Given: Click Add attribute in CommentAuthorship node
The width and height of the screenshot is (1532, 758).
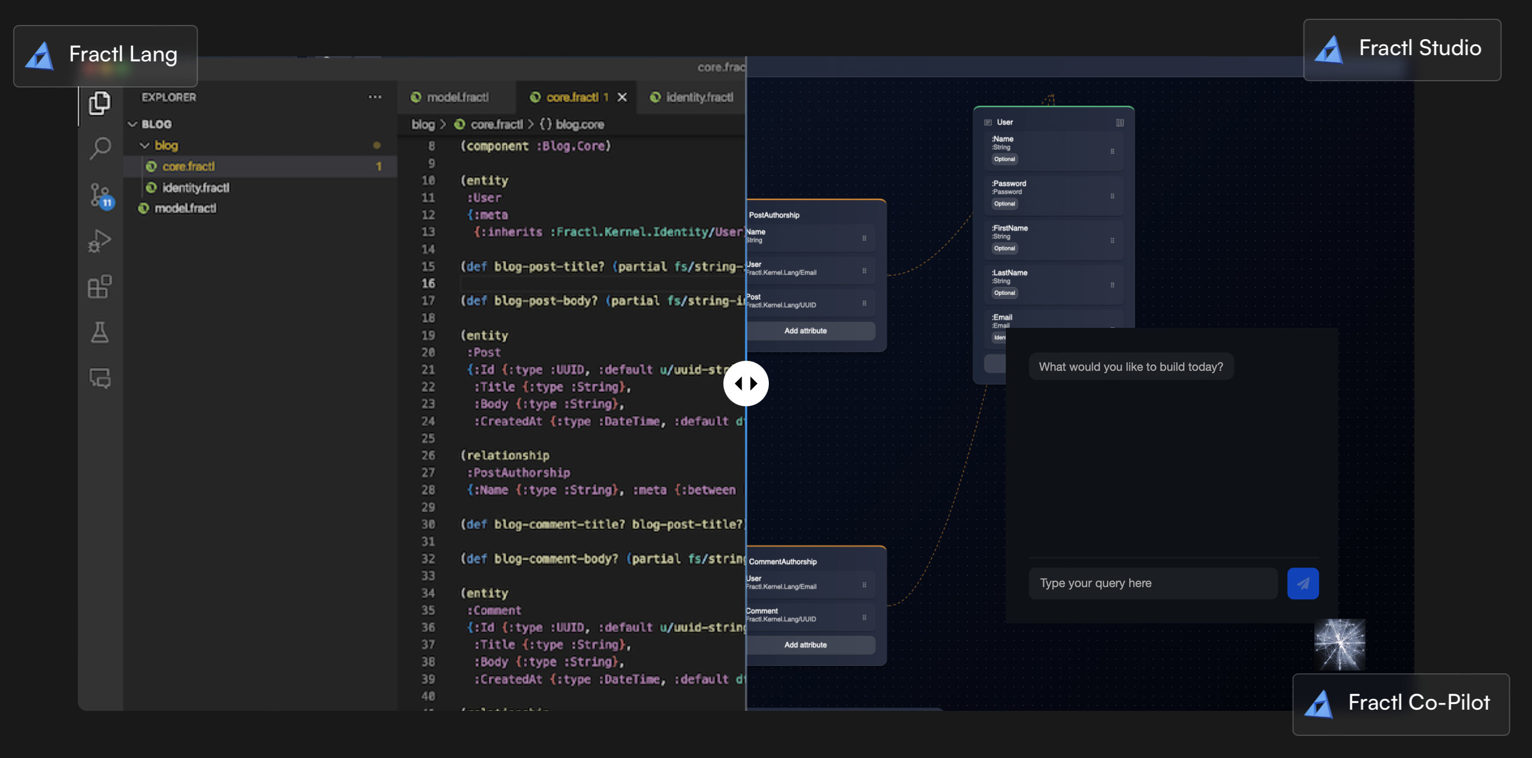Looking at the screenshot, I should pos(806,644).
